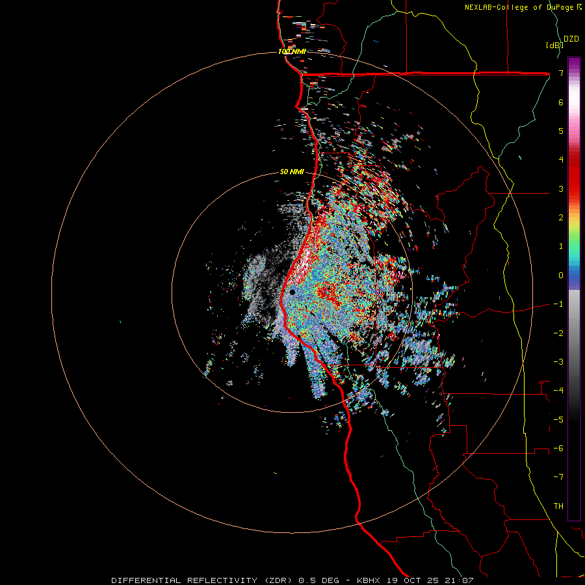Click the 21:07 timestamp in caption
The image size is (585, 585).
tap(458, 580)
